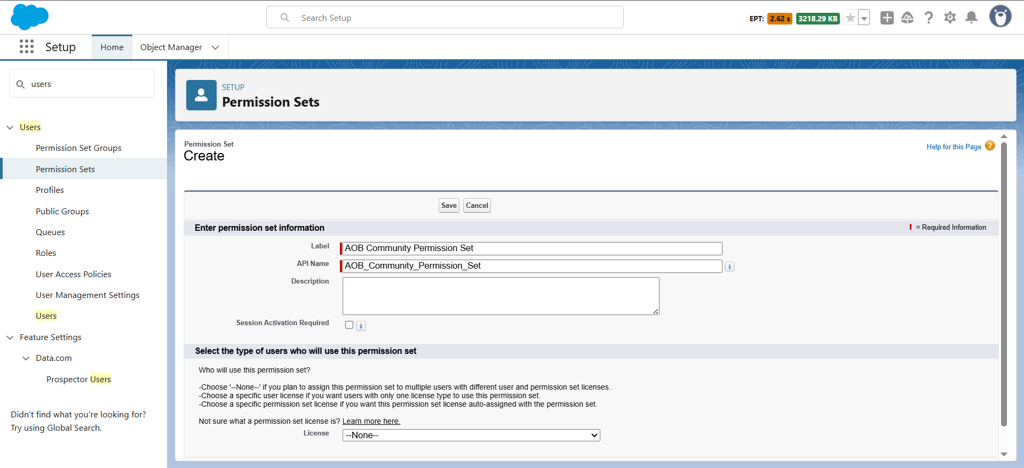Open the App Launcher grid icon

tap(27, 47)
